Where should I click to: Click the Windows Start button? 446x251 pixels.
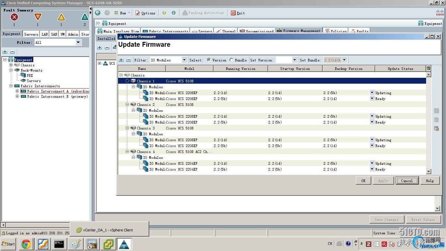click(8, 244)
